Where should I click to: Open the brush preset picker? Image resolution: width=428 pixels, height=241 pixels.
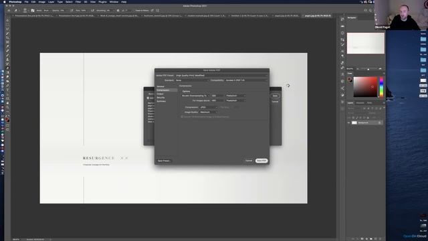(x=25, y=11)
